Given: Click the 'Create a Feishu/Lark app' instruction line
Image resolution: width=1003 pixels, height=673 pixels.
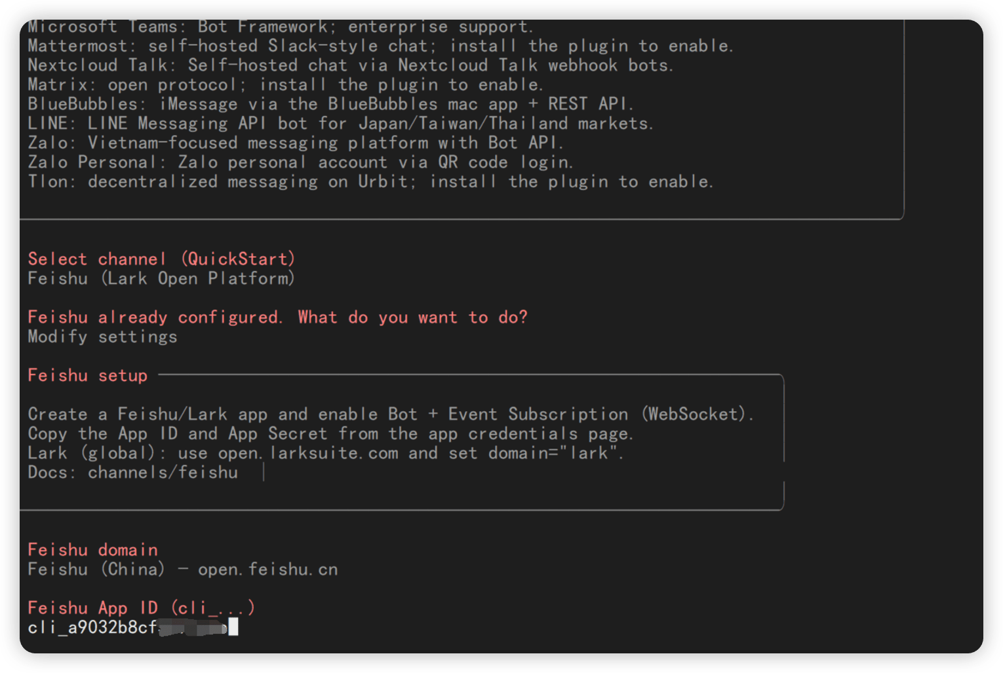Looking at the screenshot, I should pos(391,414).
